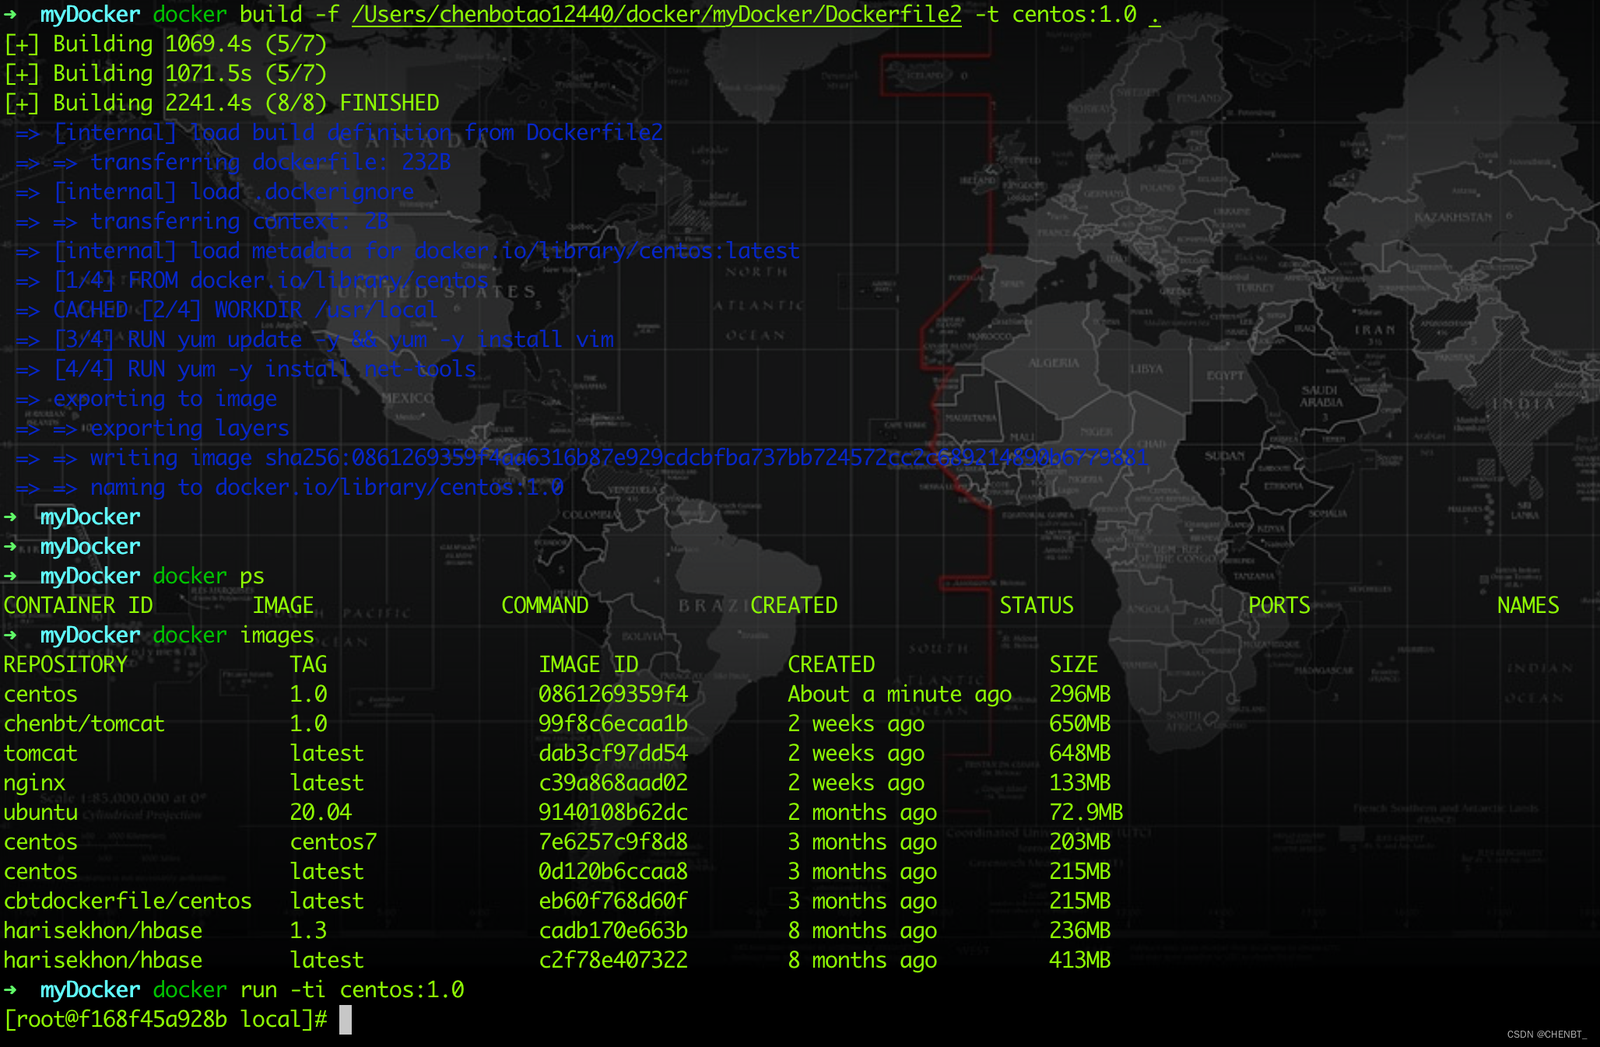1600x1047 pixels.
Task: Click the '133MB' size value
Action: click(1080, 783)
